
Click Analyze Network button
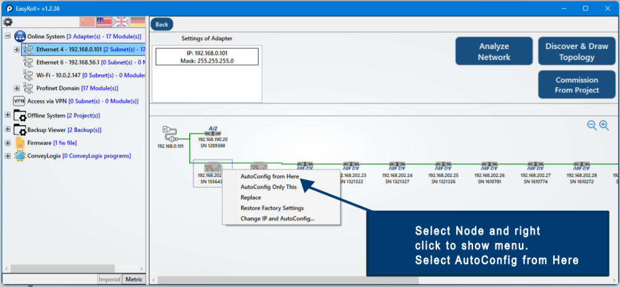tap(494, 51)
